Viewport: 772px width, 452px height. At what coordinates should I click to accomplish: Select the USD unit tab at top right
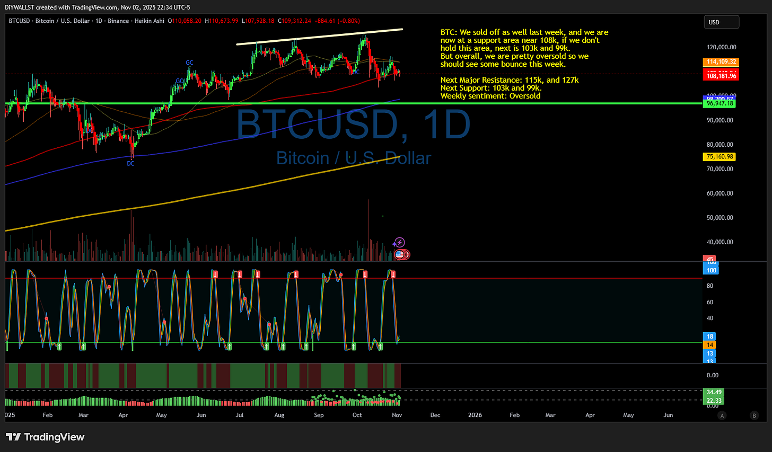721,22
